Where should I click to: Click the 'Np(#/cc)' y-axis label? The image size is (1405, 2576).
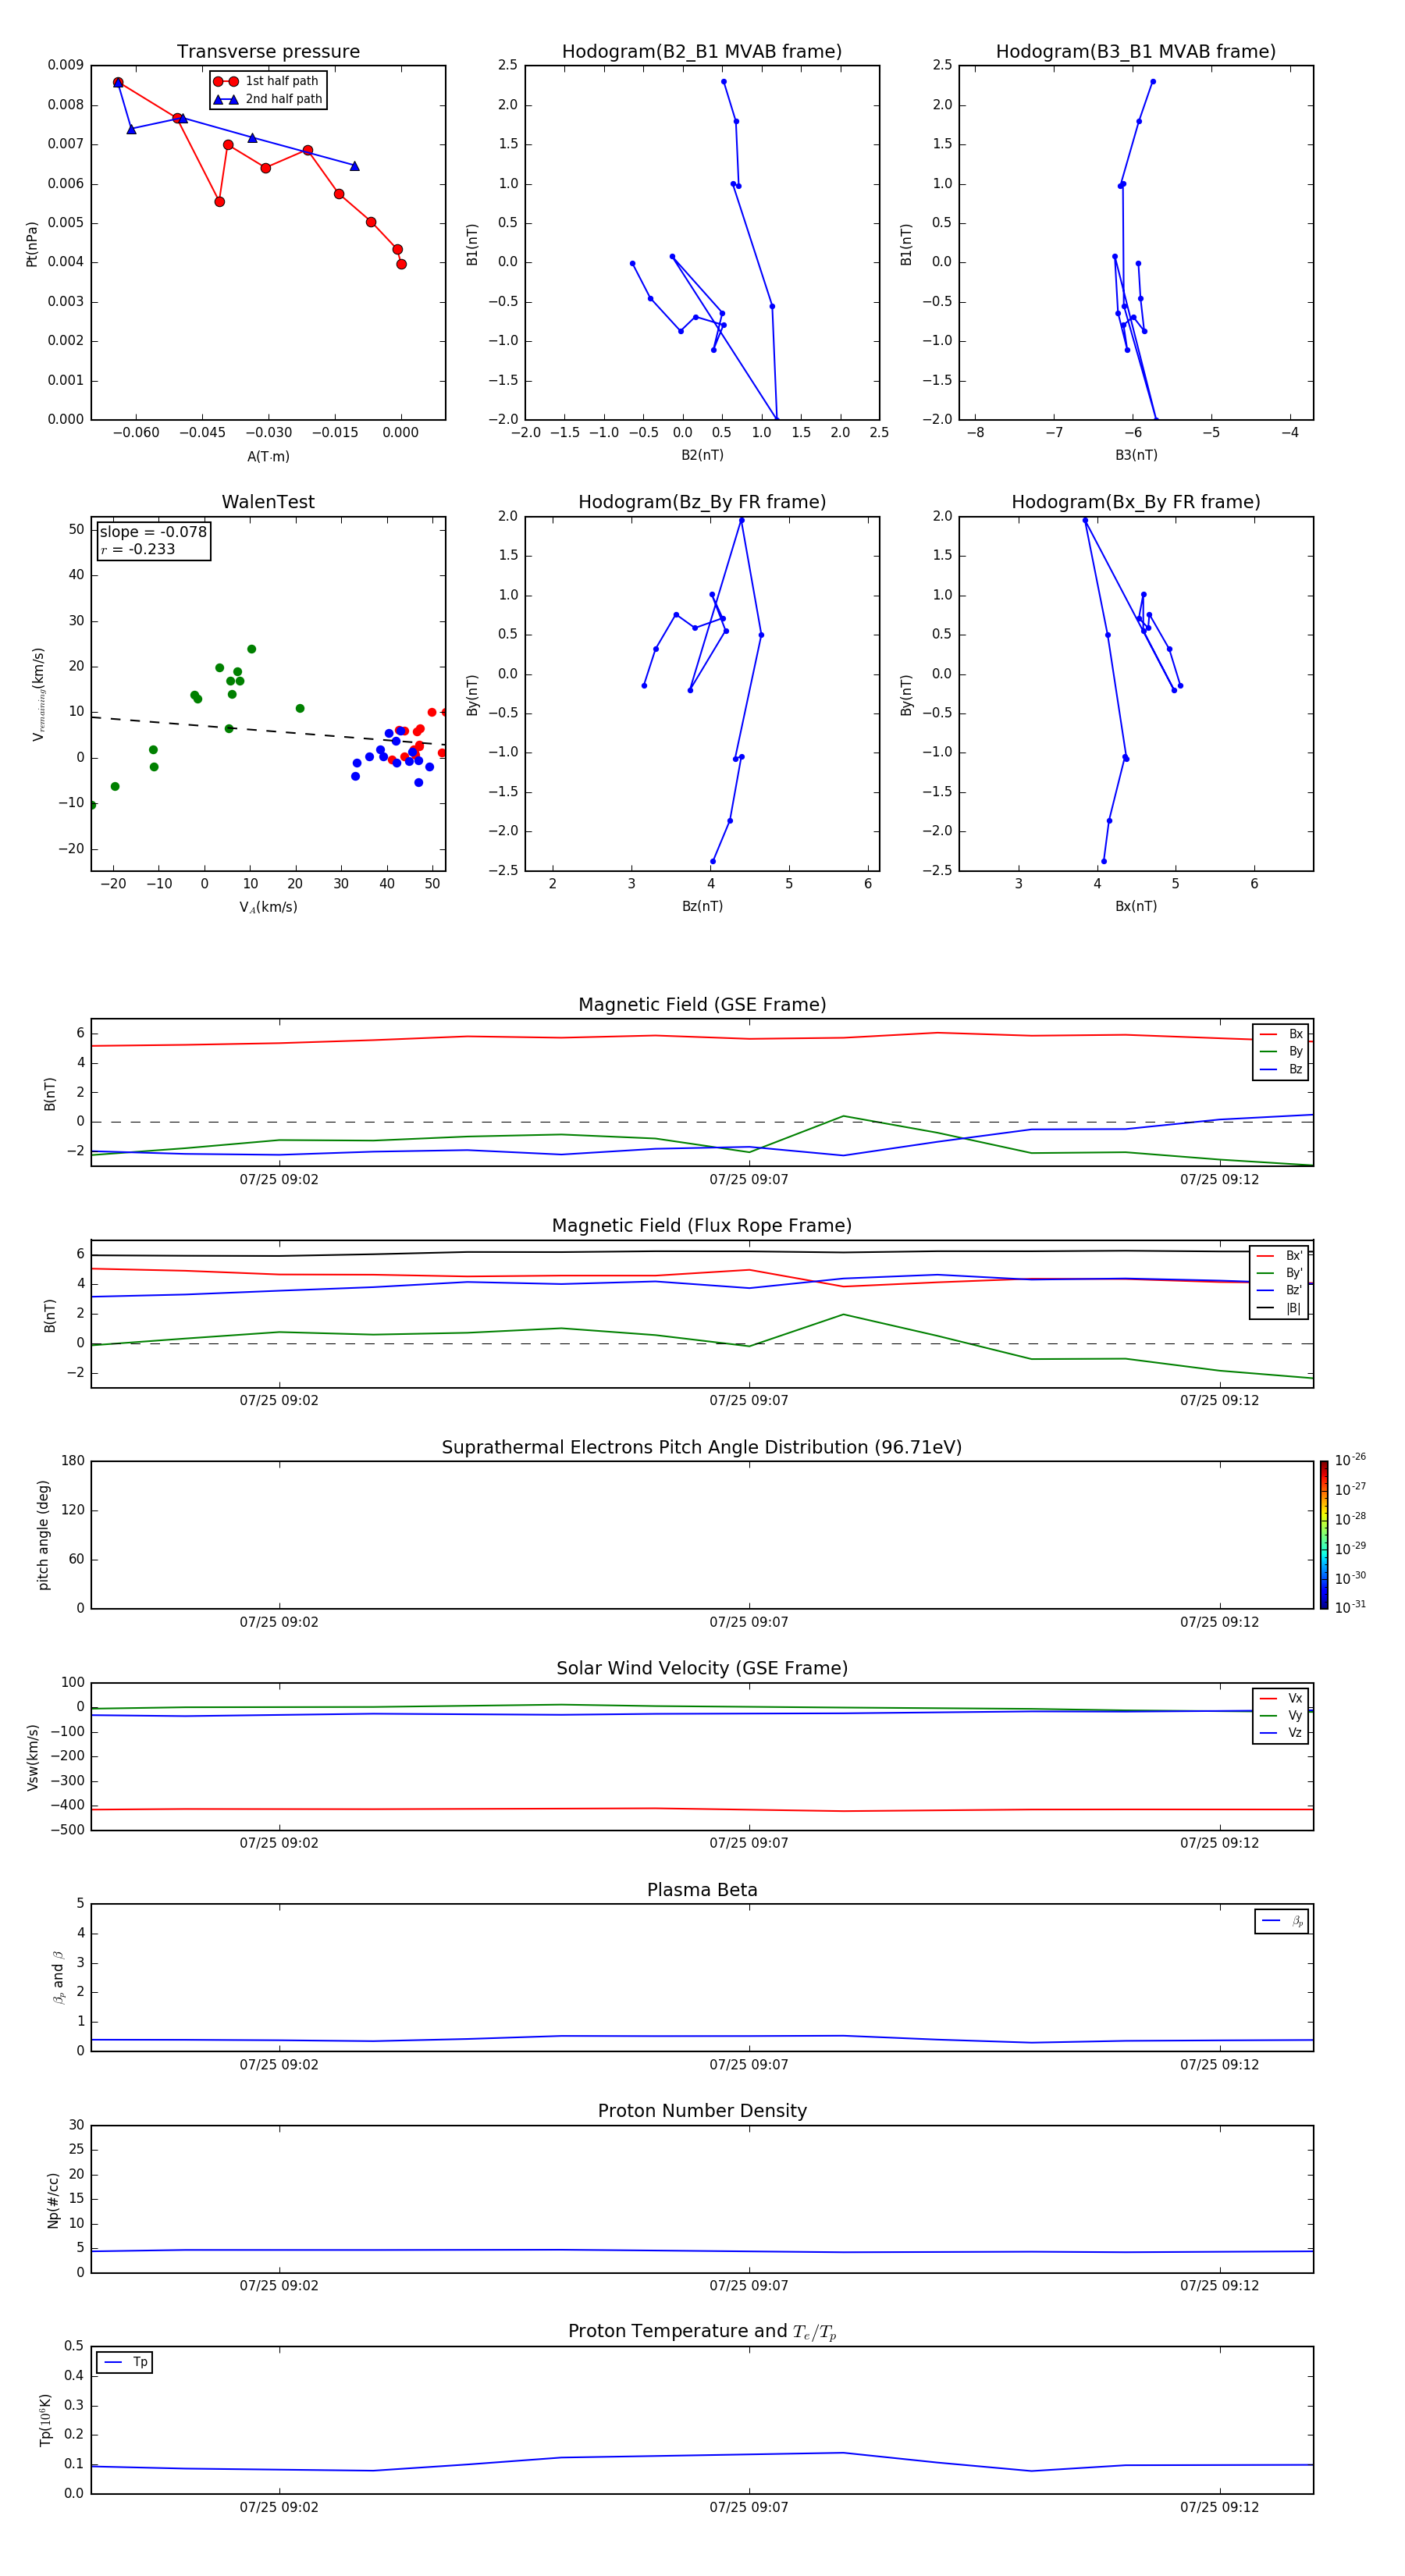(53, 2200)
